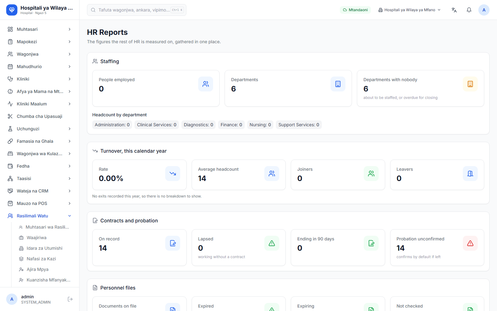The height and width of the screenshot is (311, 497).
Task: Expand the Afya ya Mama chevron
Action: [70, 91]
